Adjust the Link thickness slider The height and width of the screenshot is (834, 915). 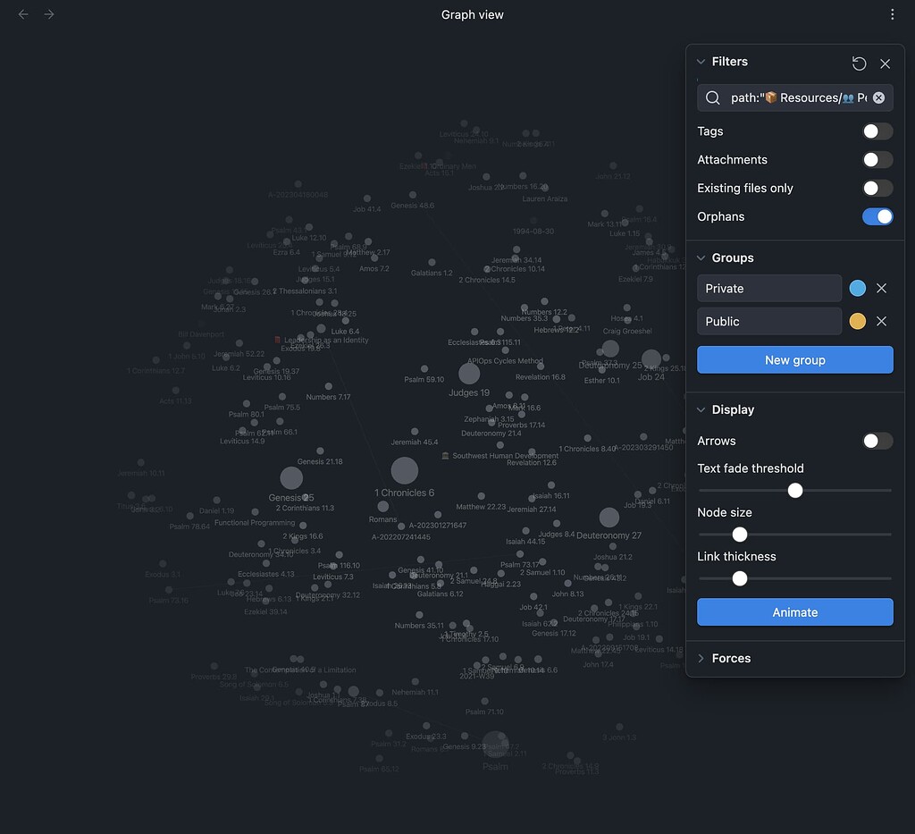pyautogui.click(x=739, y=578)
